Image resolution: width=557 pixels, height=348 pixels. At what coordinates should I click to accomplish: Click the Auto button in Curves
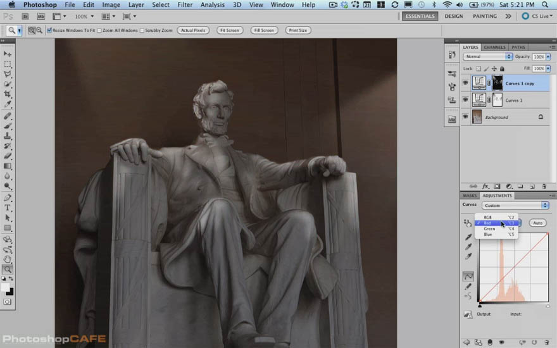click(537, 223)
